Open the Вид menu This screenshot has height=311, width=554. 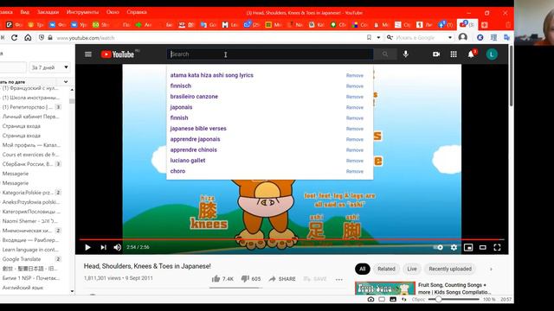(25, 12)
